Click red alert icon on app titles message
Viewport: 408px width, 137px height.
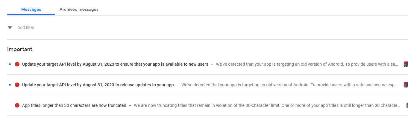pos(17,105)
